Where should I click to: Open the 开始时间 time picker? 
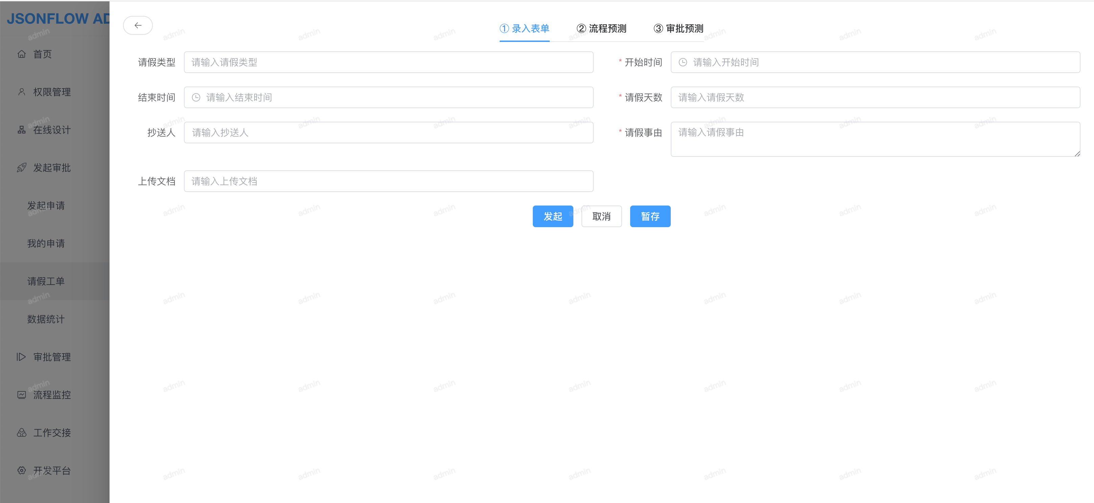coord(875,63)
